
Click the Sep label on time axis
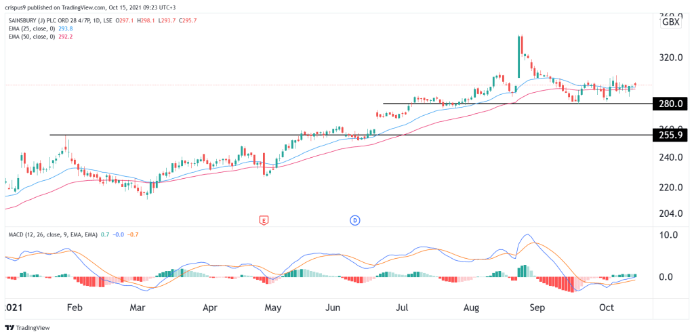(535, 308)
